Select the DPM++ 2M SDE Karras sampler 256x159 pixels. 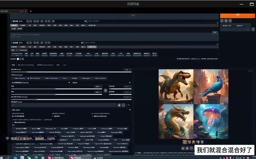pos(51,78)
